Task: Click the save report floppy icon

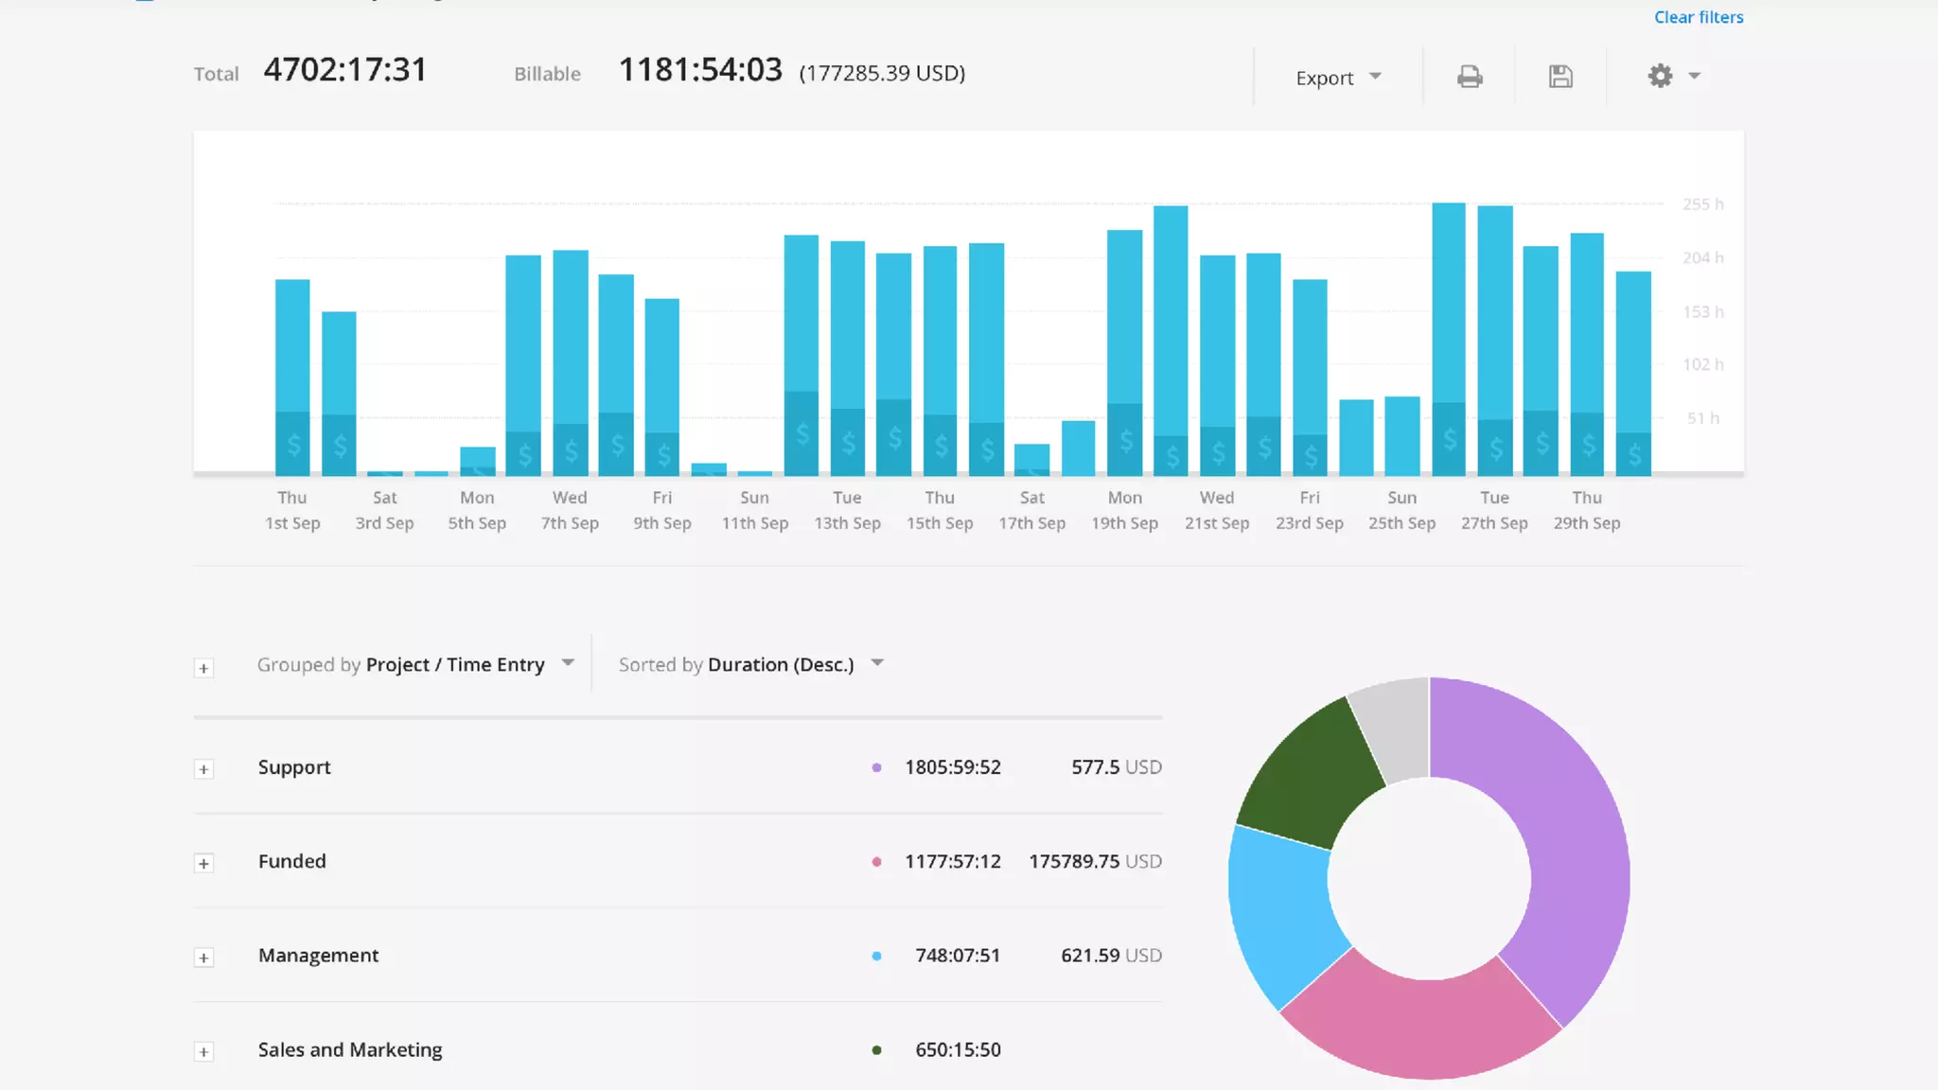Action: coord(1560,77)
